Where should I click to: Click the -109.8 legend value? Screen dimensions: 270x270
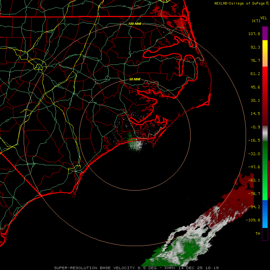tap(253, 220)
